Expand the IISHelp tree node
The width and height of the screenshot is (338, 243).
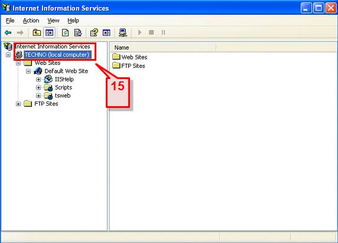(38, 80)
